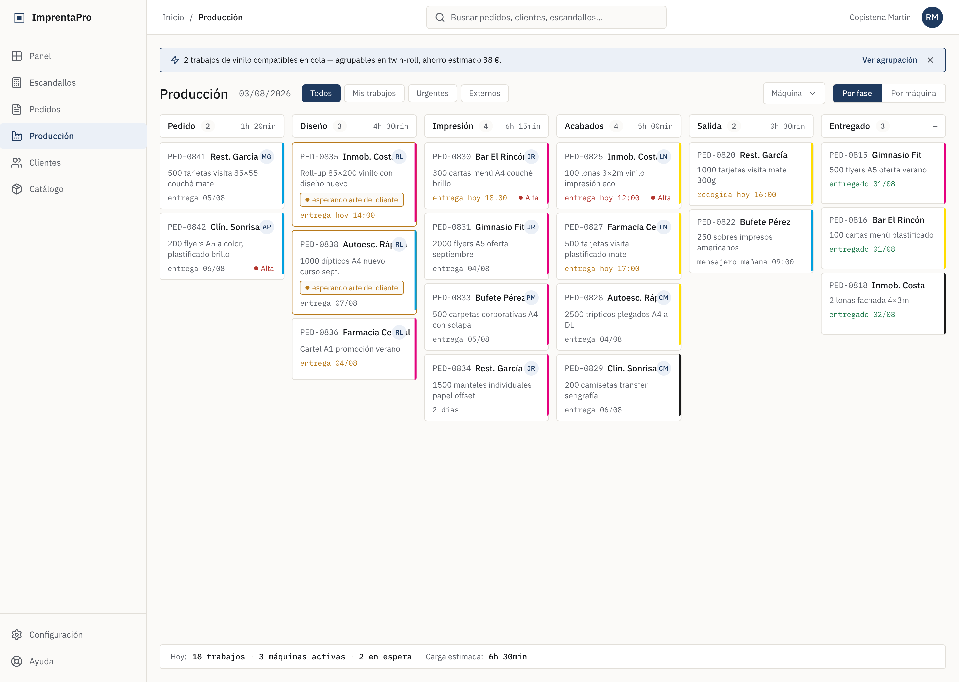The width and height of the screenshot is (959, 682).
Task: Select the Todos filter
Action: coord(321,93)
